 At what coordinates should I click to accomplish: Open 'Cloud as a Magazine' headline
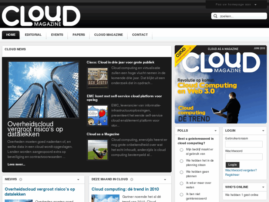pyautogui.click(x=103, y=134)
